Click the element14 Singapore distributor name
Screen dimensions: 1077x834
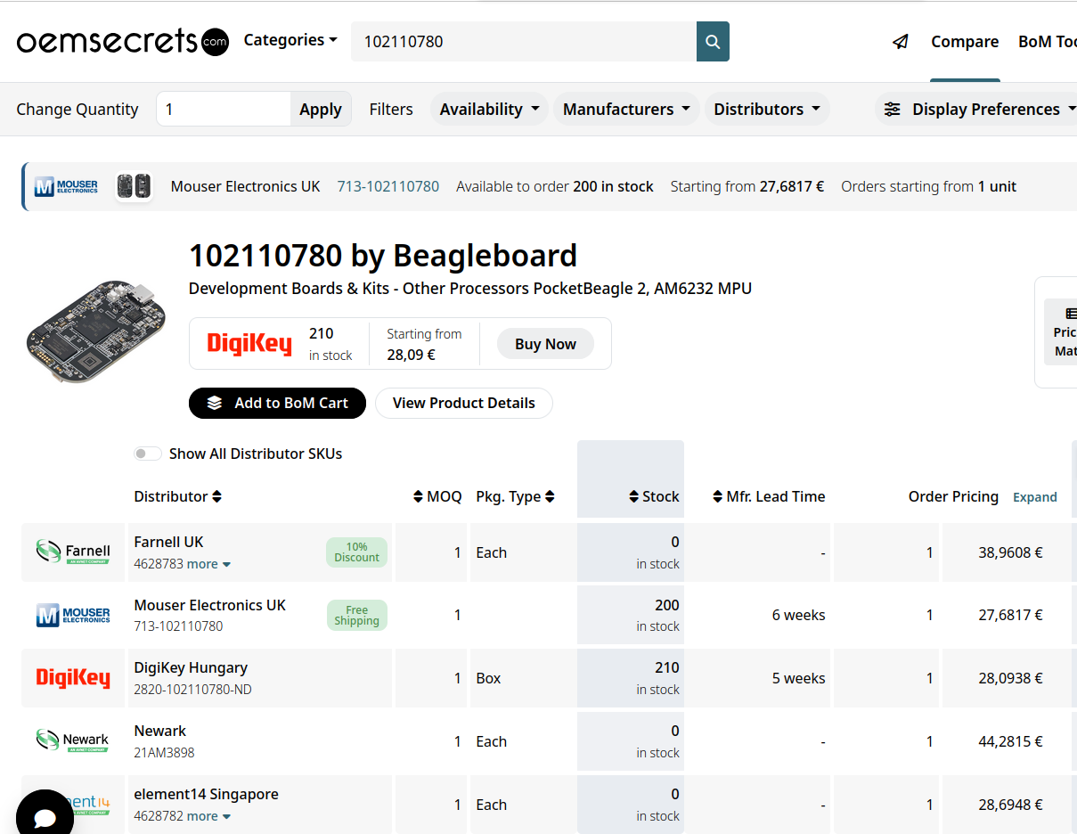tap(207, 794)
